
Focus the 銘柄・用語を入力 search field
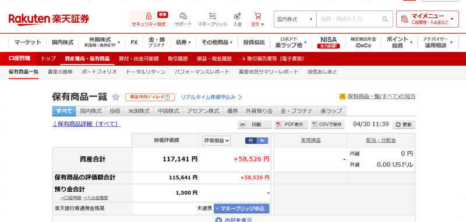[349, 19]
